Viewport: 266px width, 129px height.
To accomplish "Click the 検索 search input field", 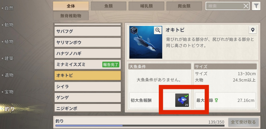I will [224, 6].
